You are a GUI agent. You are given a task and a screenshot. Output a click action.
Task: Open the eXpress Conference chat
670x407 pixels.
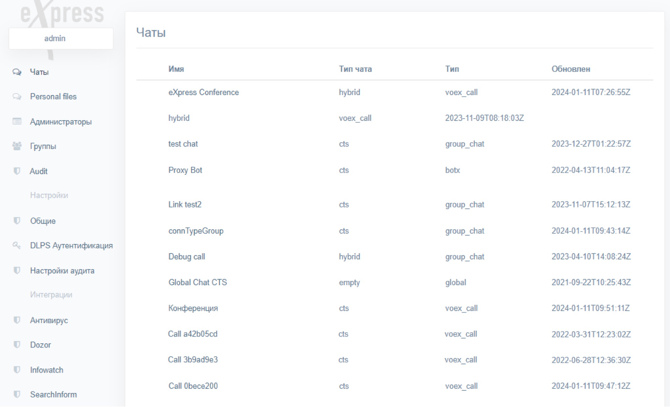(203, 92)
